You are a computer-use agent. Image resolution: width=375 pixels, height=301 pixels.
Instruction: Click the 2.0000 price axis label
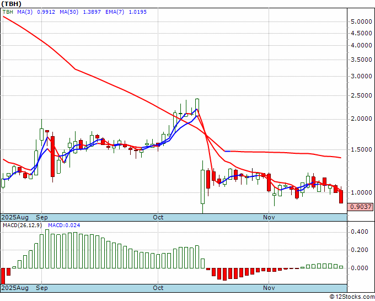[x=361, y=119]
